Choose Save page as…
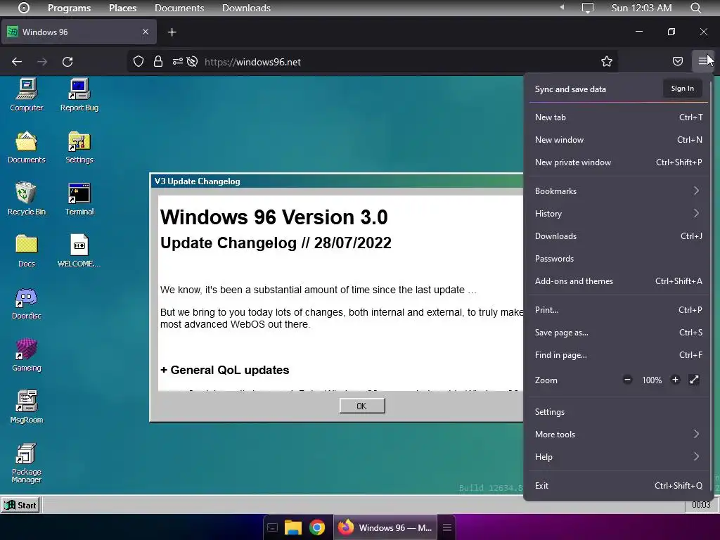 (x=619, y=333)
